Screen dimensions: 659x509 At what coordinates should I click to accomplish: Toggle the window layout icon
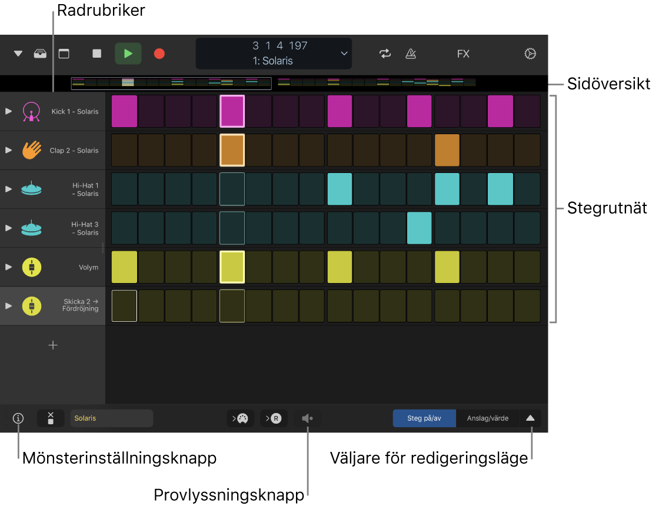pos(64,54)
